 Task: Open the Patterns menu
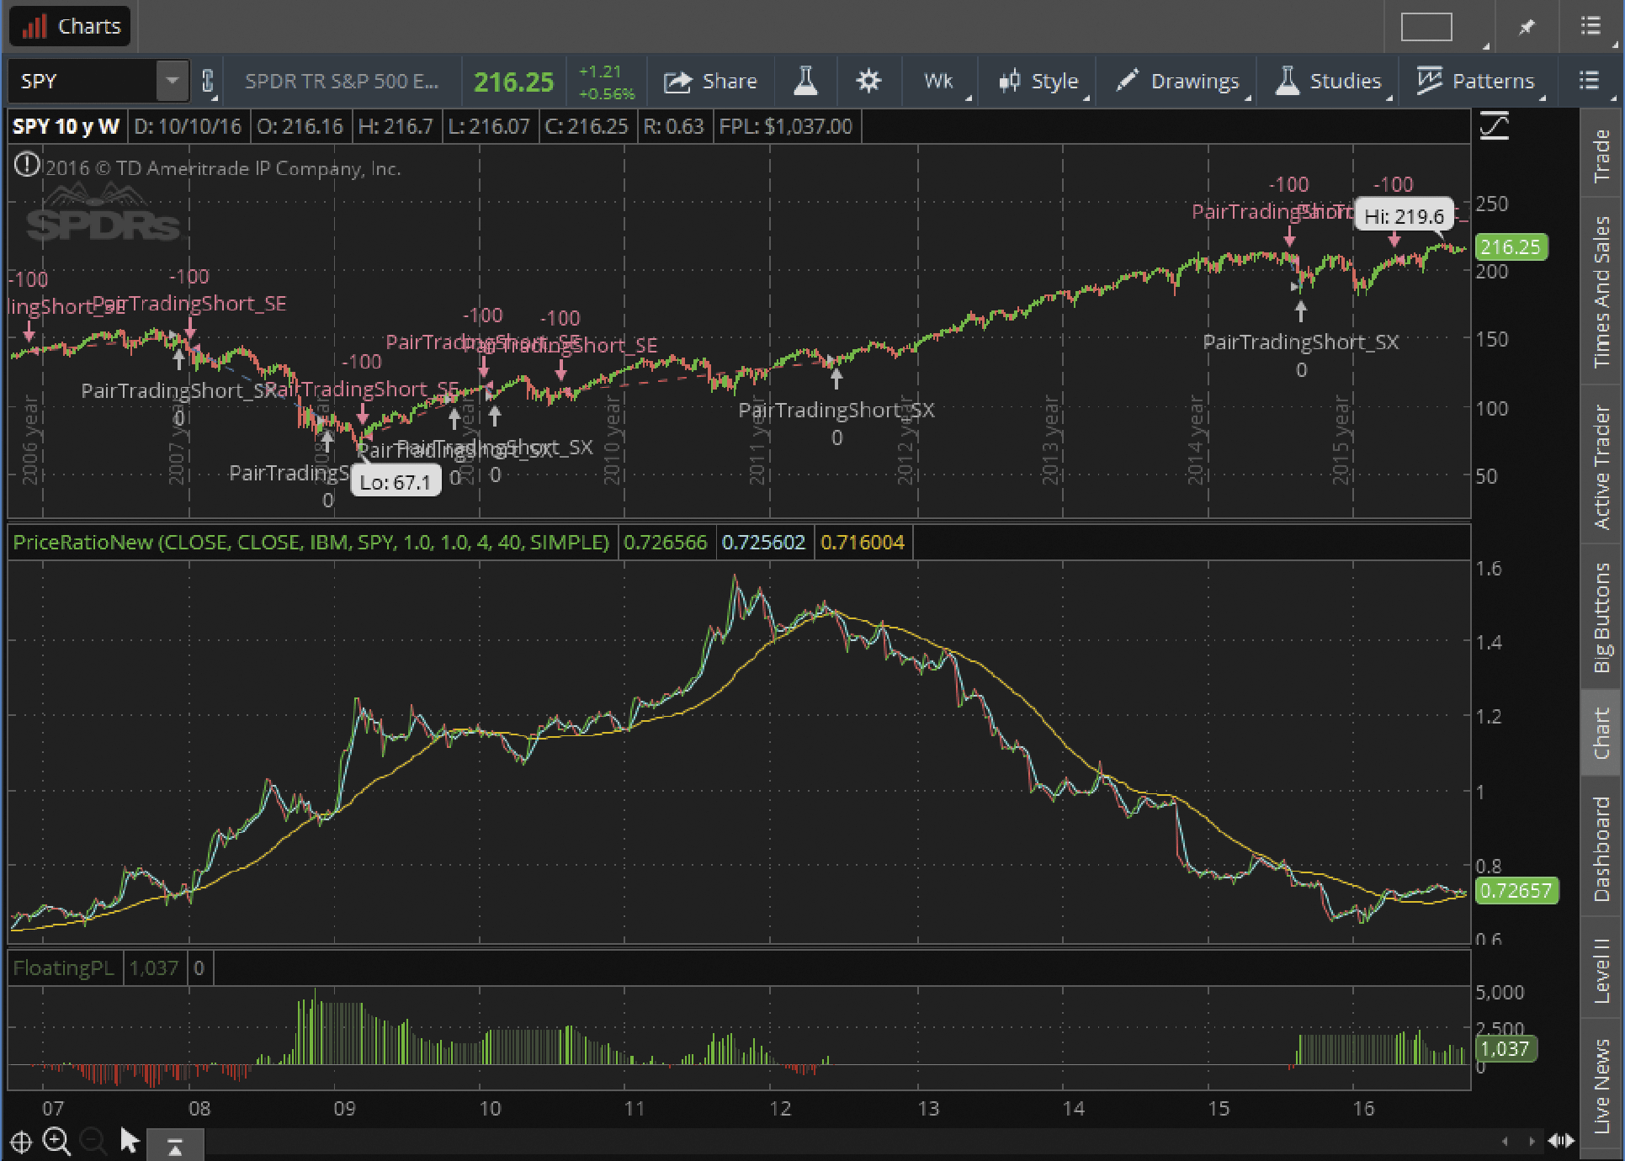tap(1477, 81)
